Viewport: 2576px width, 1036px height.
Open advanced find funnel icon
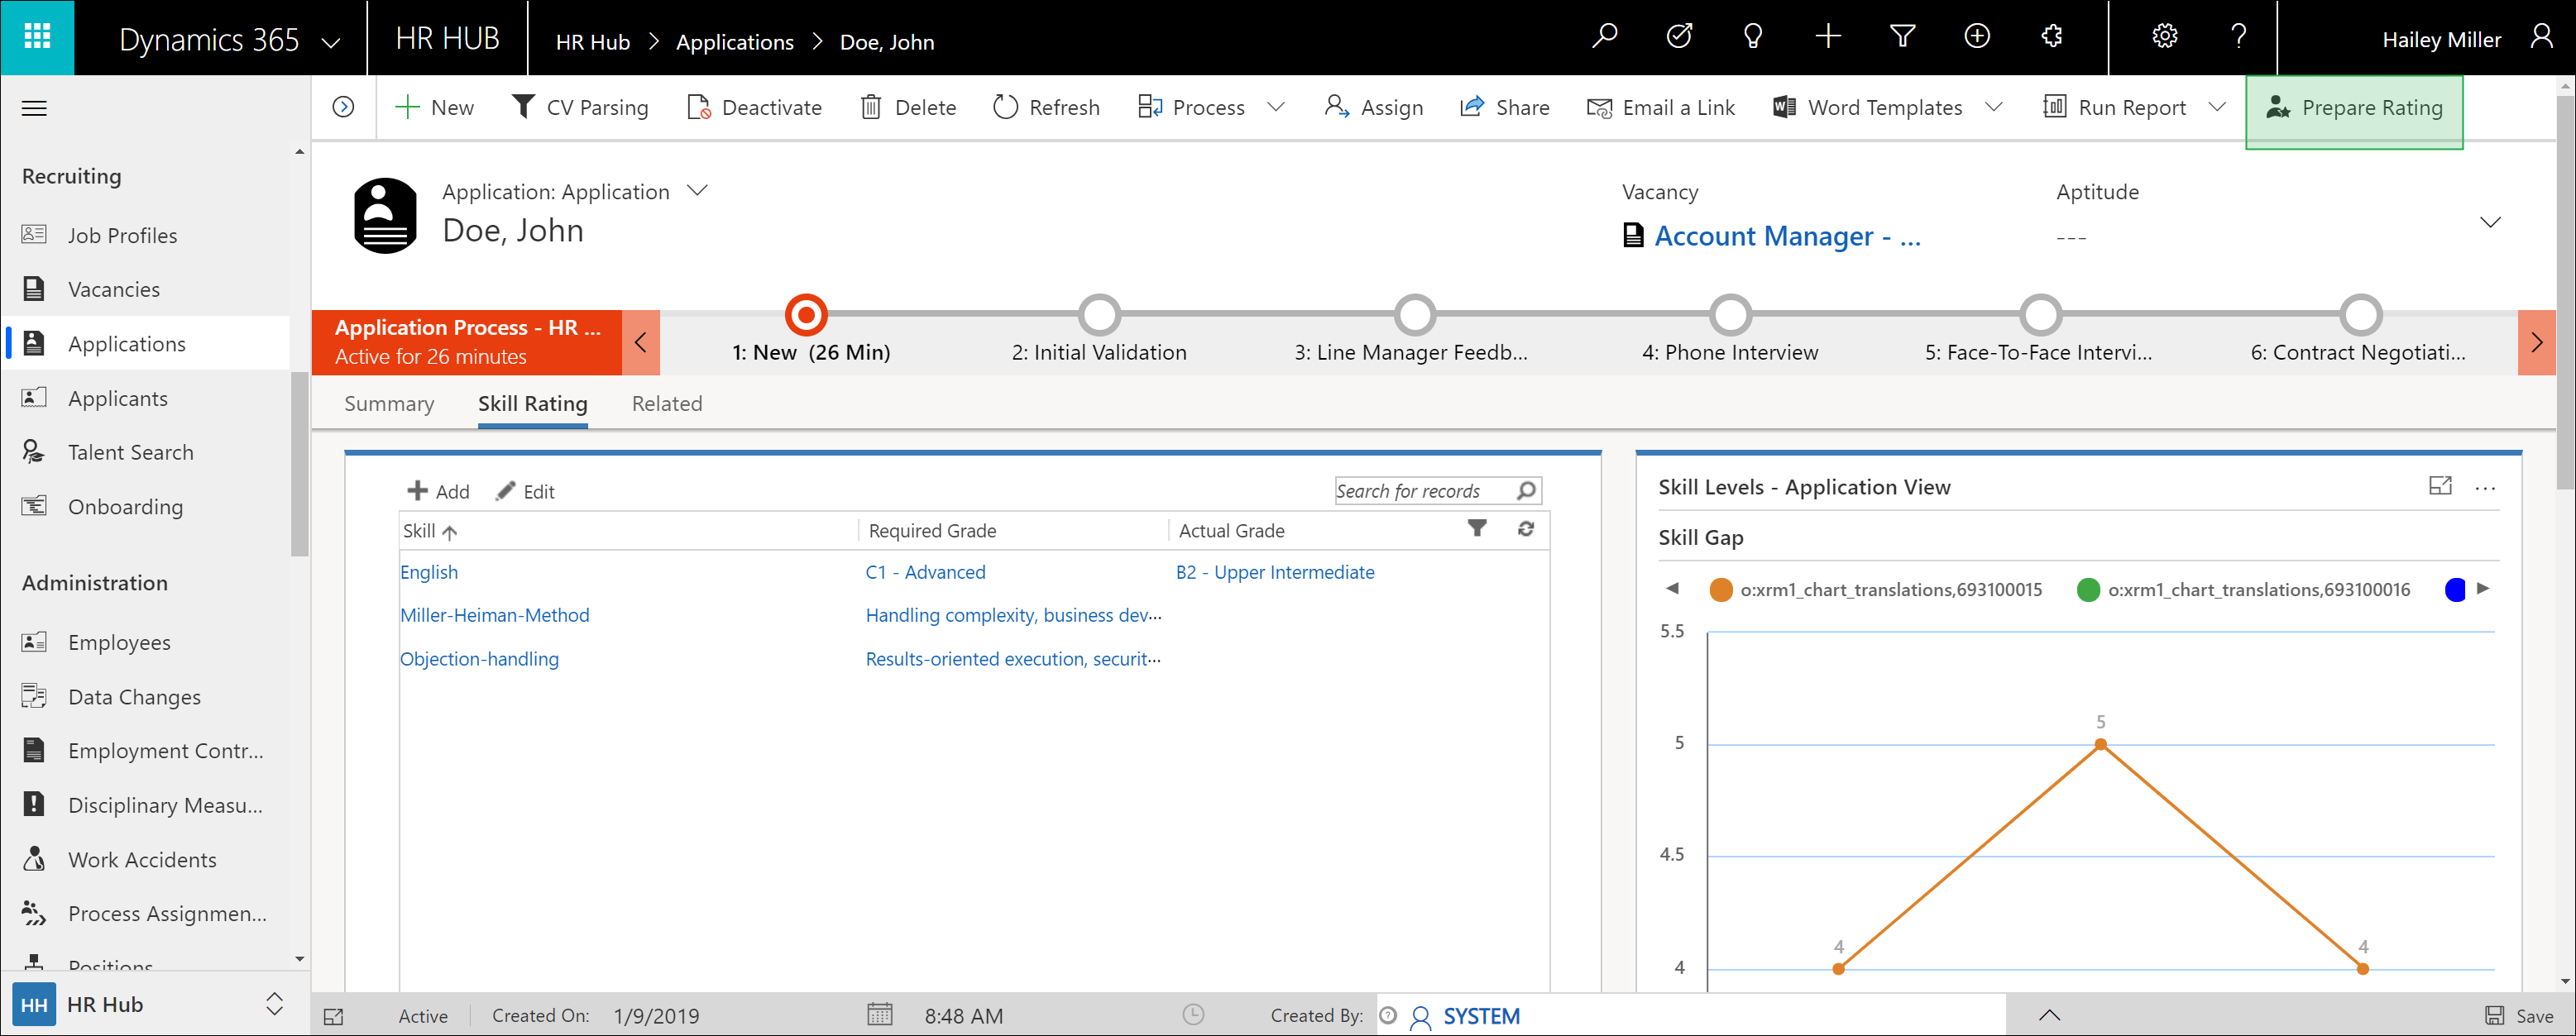click(x=1902, y=37)
